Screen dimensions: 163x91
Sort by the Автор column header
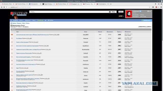(86, 32)
